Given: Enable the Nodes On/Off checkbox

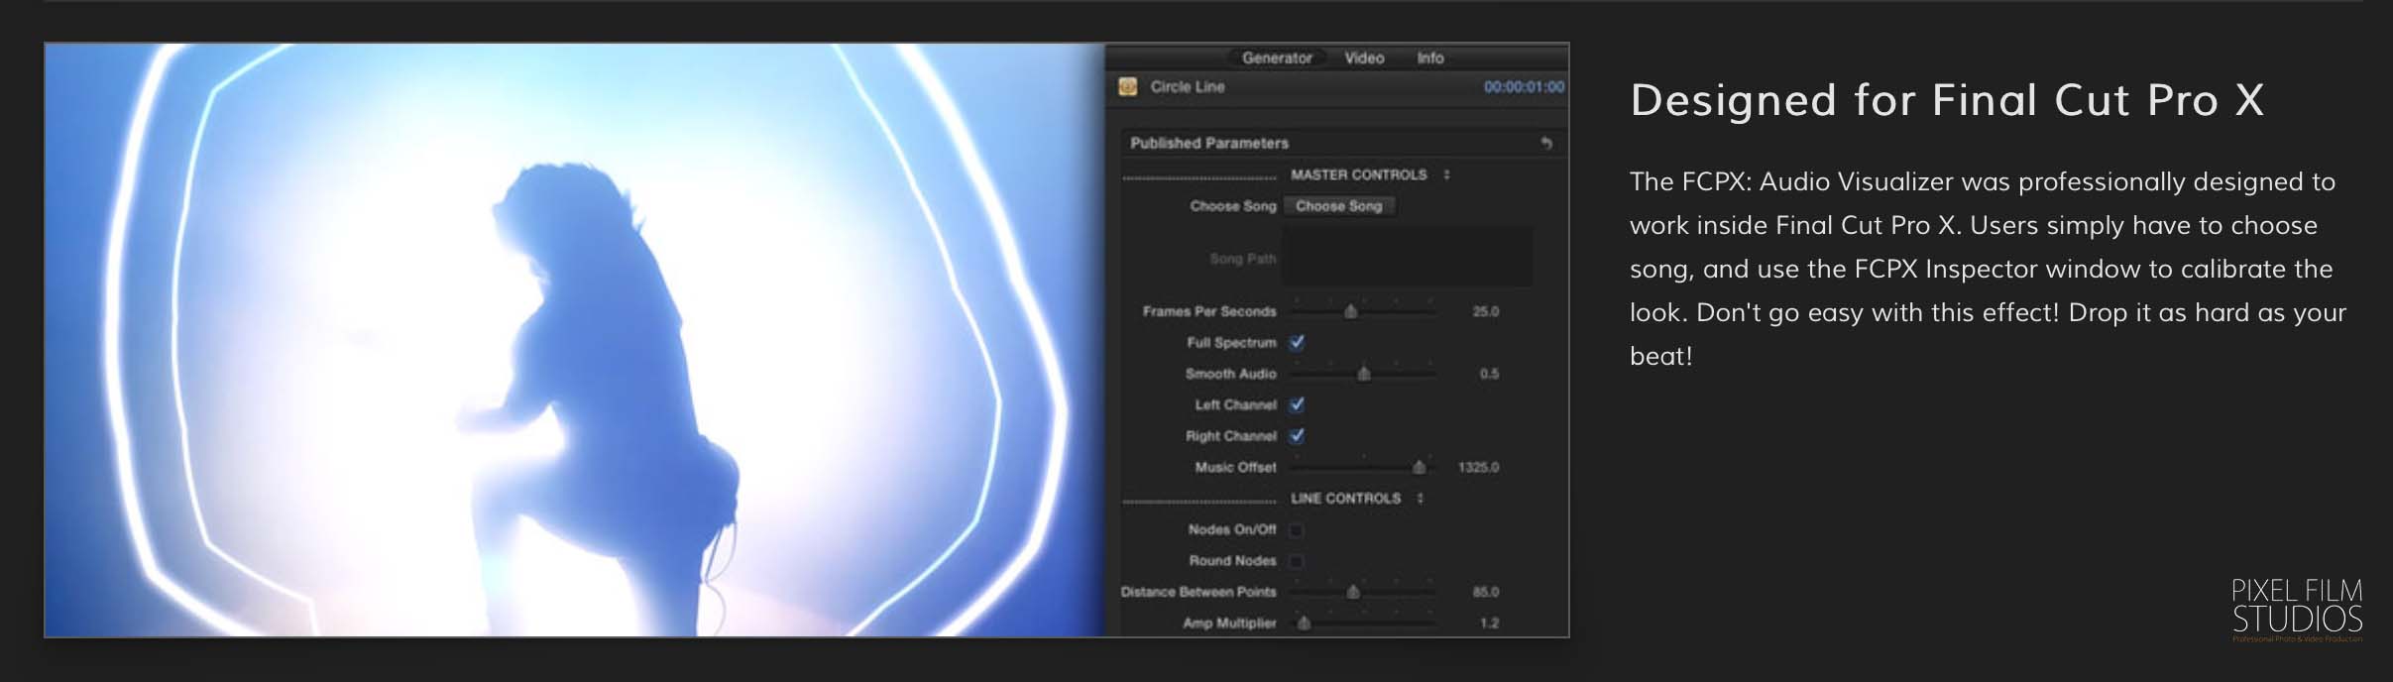Looking at the screenshot, I should coord(1297,530).
